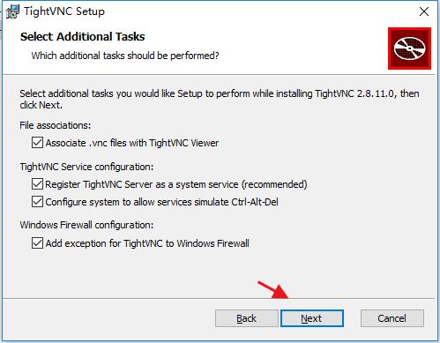Click the installer icon in the title bar

(12, 11)
